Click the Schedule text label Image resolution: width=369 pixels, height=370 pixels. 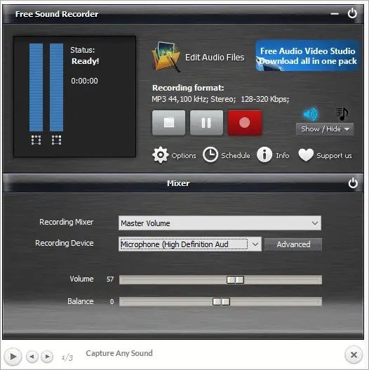(236, 155)
